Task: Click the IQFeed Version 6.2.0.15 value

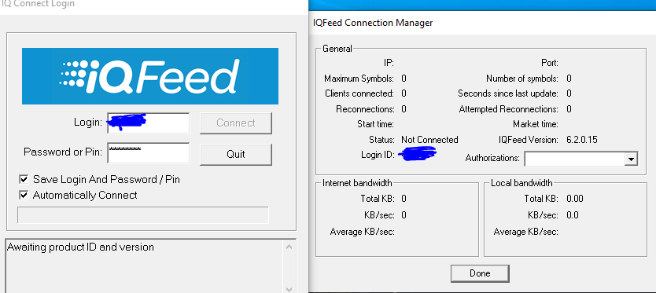Action: (x=582, y=140)
